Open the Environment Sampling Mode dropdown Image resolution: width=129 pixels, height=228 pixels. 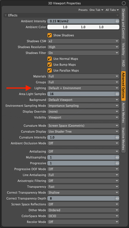tap(83, 106)
